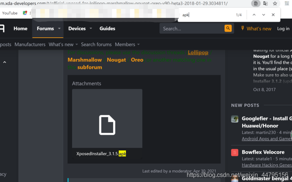Go to previous find-in-page match
Image resolution: width=292 pixels, height=182 pixels.
click(254, 15)
